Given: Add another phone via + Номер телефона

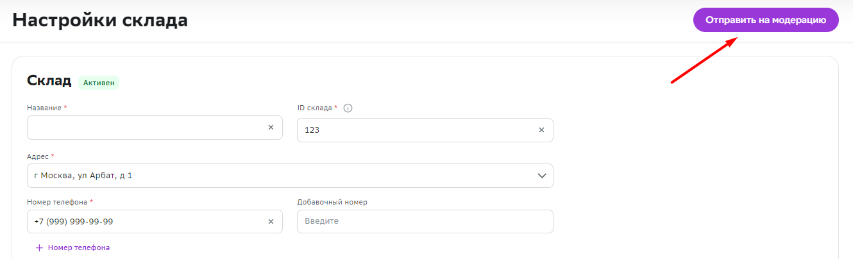Looking at the screenshot, I should pos(72,247).
